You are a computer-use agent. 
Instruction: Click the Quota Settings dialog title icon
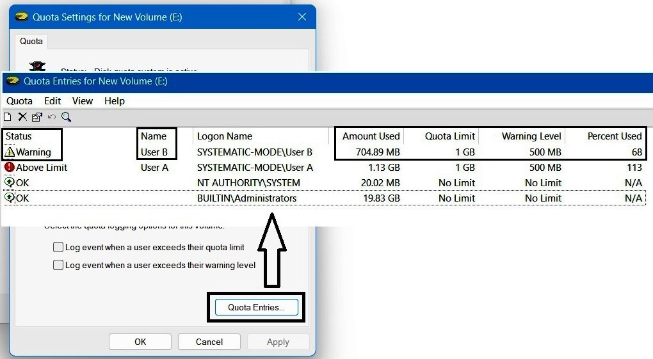[22, 17]
